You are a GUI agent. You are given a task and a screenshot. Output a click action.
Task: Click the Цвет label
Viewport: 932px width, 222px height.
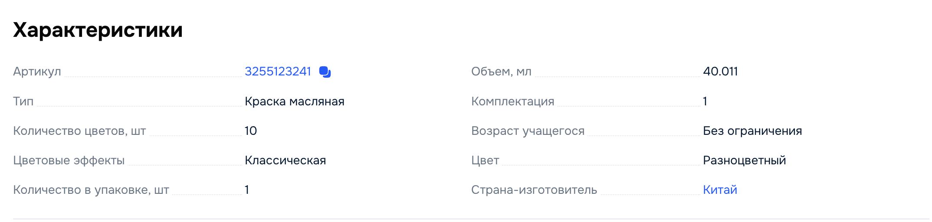tap(485, 160)
